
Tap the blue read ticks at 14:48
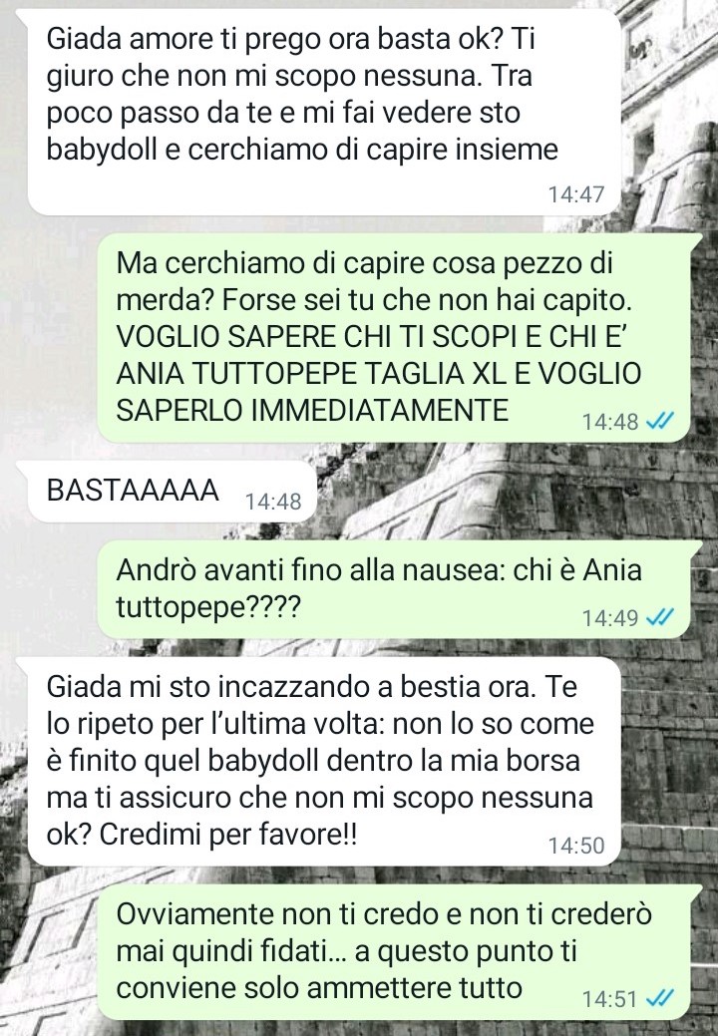[x=659, y=421]
